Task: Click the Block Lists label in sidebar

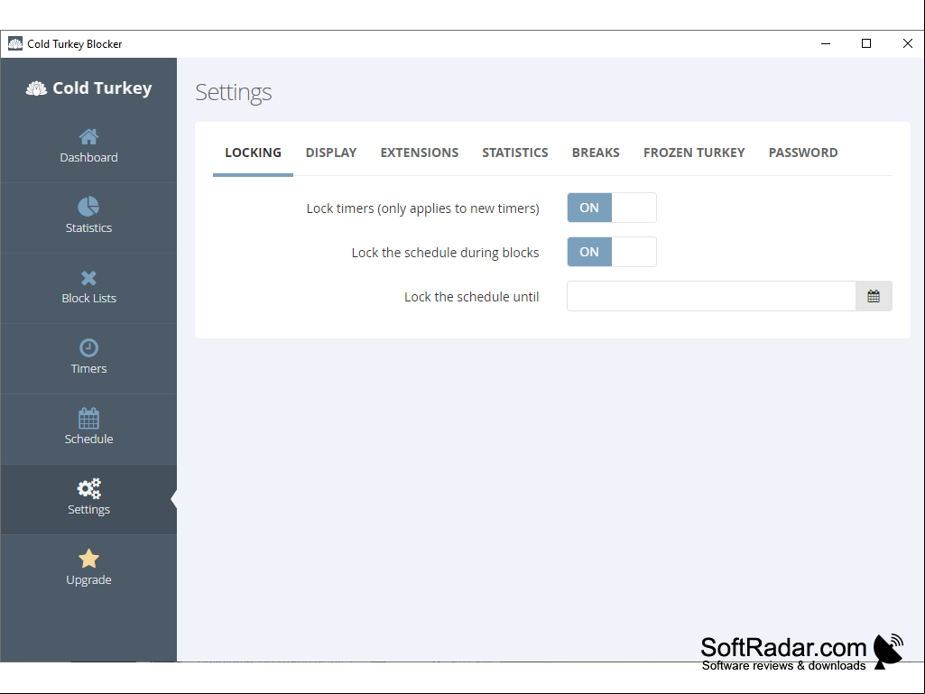Action: [88, 298]
